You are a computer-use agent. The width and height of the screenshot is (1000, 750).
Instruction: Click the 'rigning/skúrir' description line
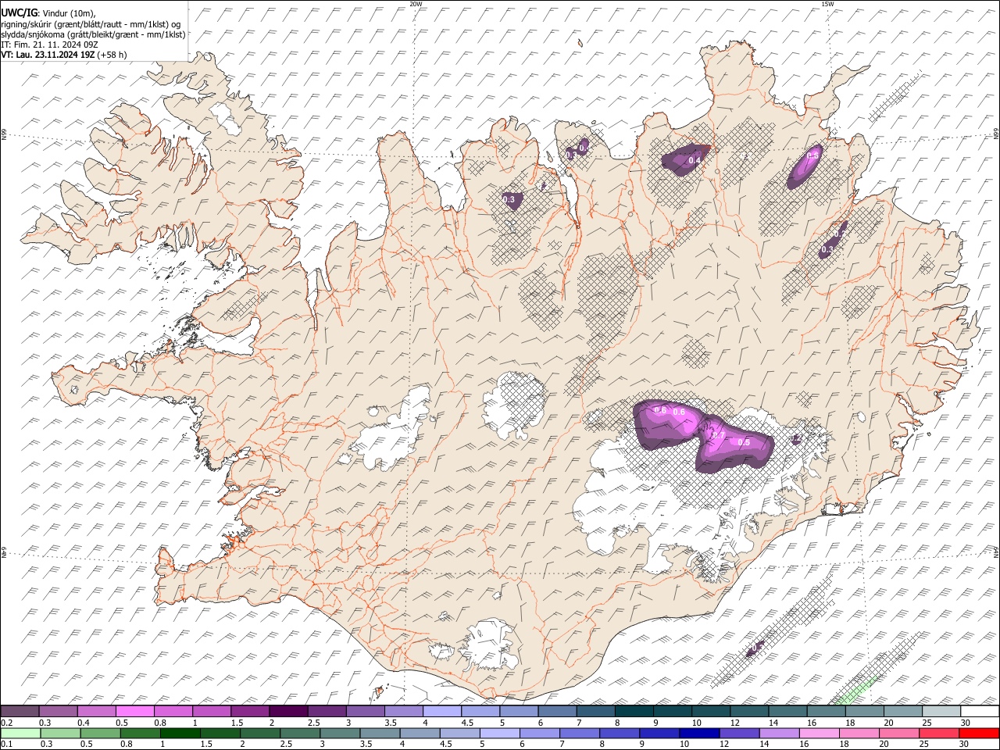pos(90,23)
